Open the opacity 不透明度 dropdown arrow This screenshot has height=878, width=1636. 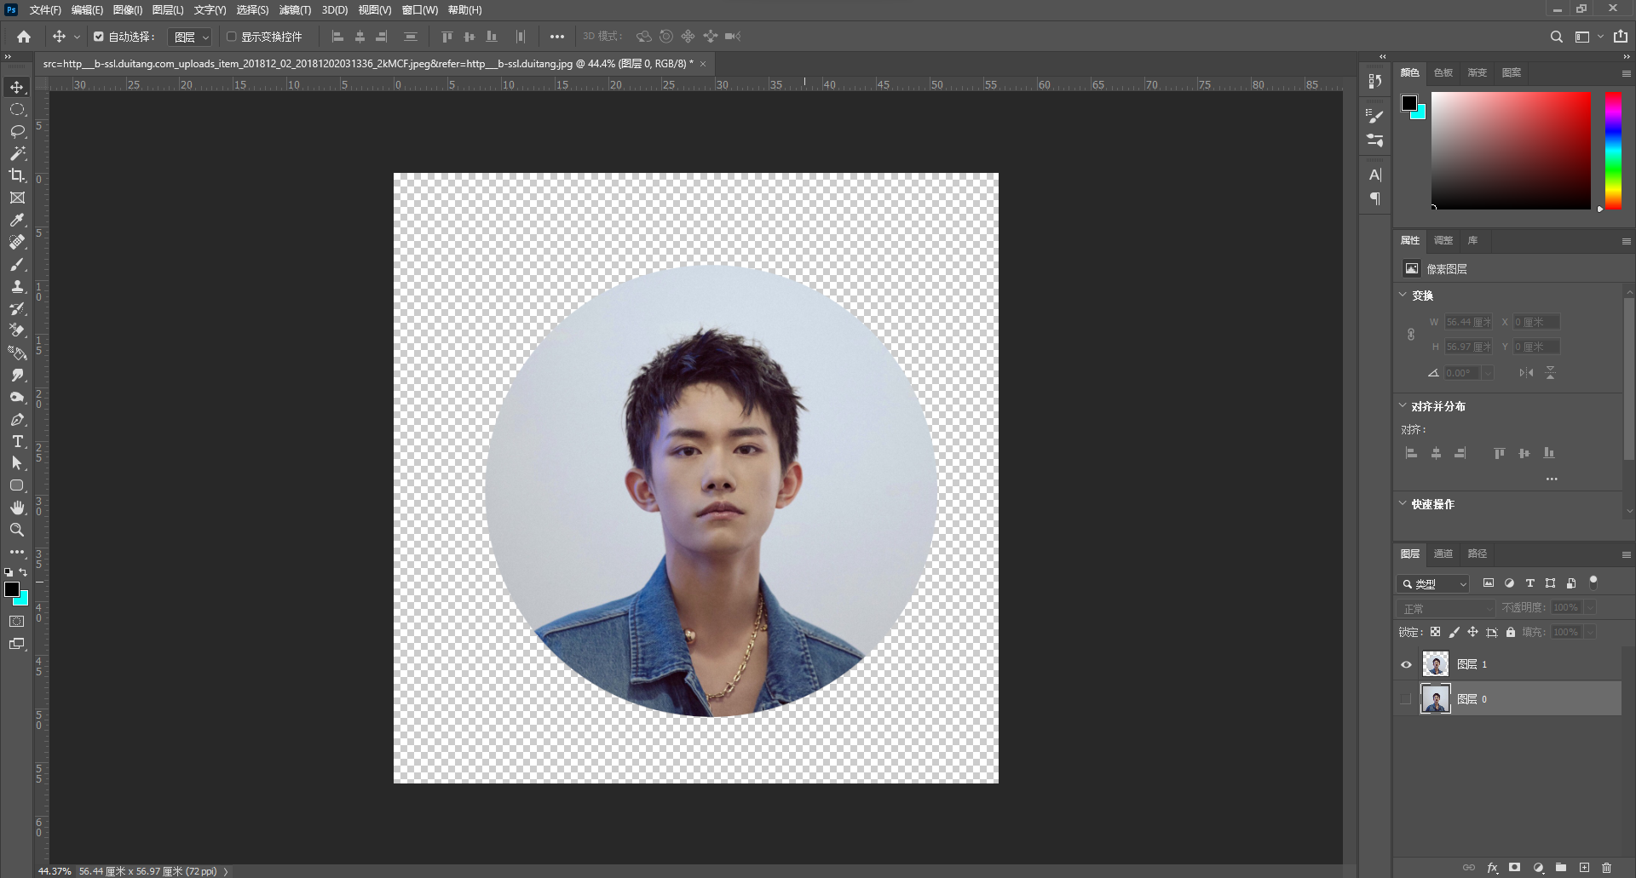tap(1590, 607)
